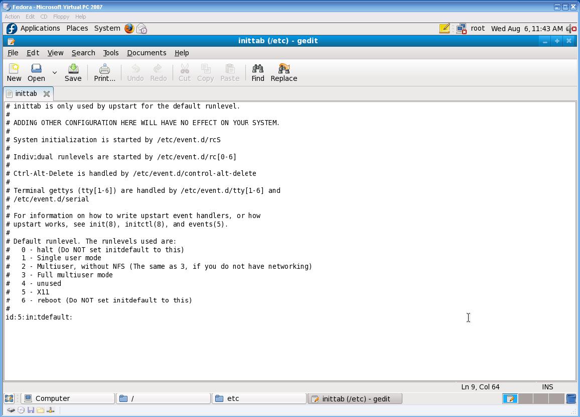Click the '3 - Full multiuser mode' line
580x417 pixels.
point(59,275)
